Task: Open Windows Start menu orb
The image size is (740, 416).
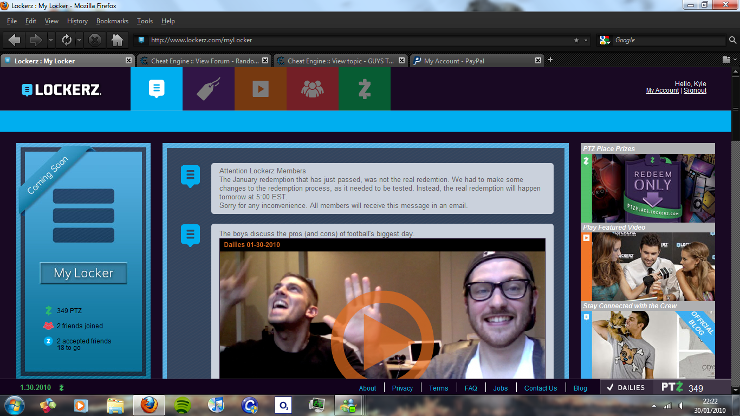Action: [x=14, y=405]
